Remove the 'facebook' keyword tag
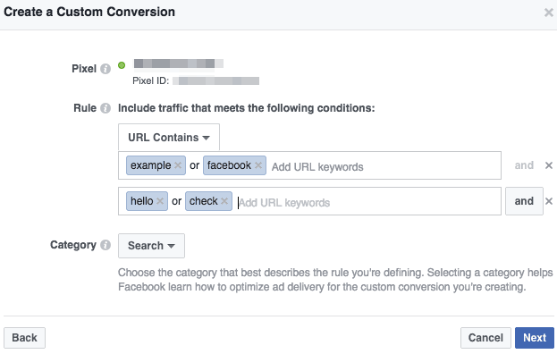 pos(258,165)
